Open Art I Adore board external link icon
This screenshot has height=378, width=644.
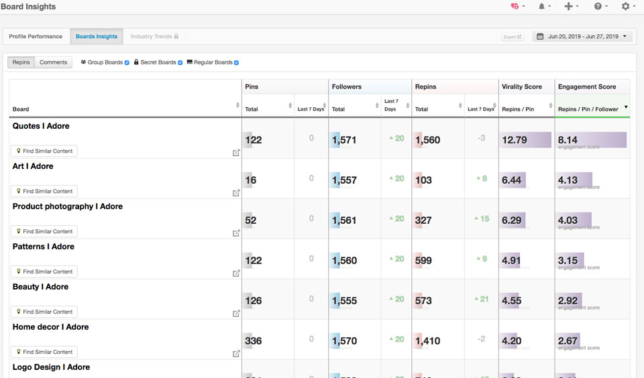(236, 193)
